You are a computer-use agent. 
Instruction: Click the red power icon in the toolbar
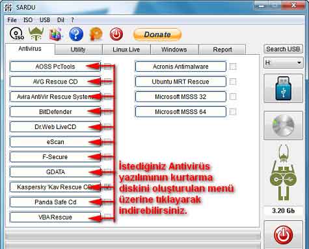click(x=116, y=35)
